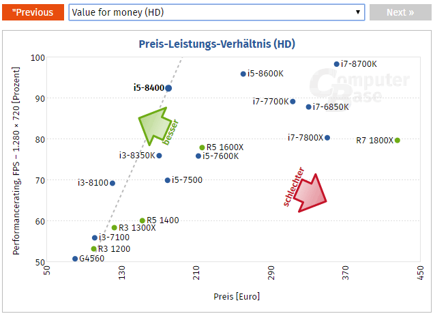The height and width of the screenshot is (316, 433).
Task: Click the i7-7700K label text
Action: [271, 102]
